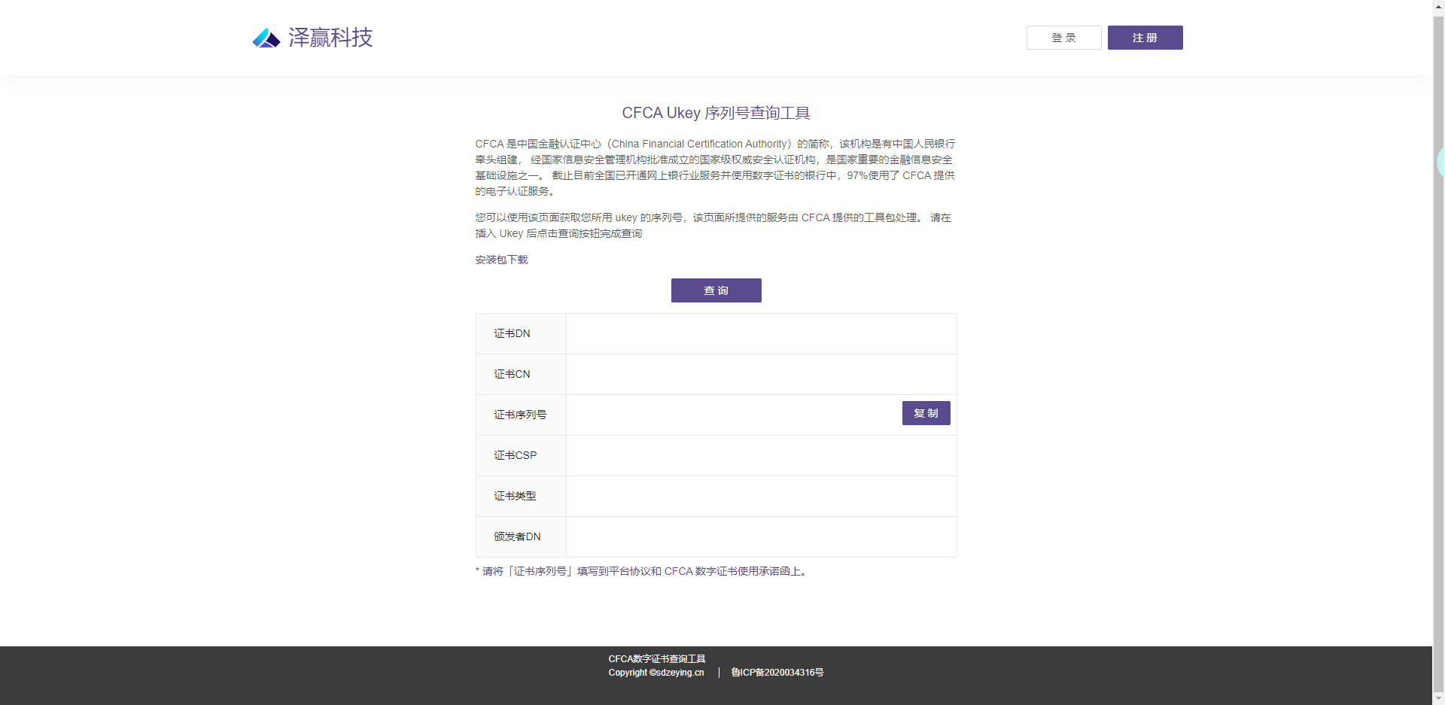The image size is (1445, 705).
Task: Click the 泽赢科技 logo icon
Action: click(266, 38)
